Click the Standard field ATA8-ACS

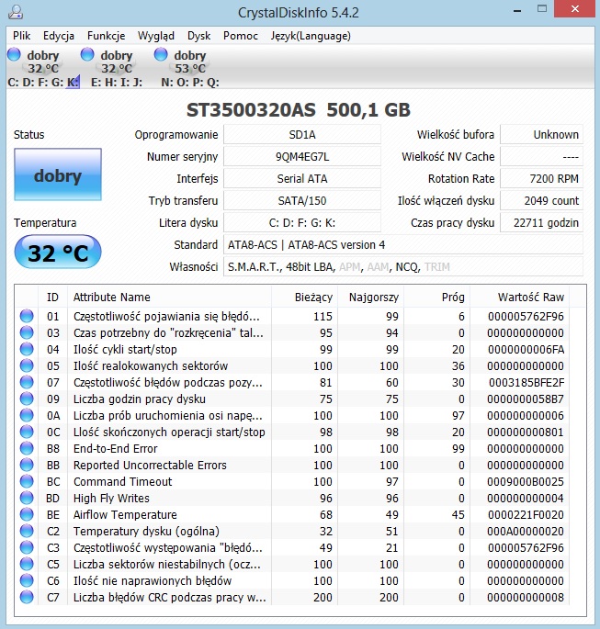[403, 244]
